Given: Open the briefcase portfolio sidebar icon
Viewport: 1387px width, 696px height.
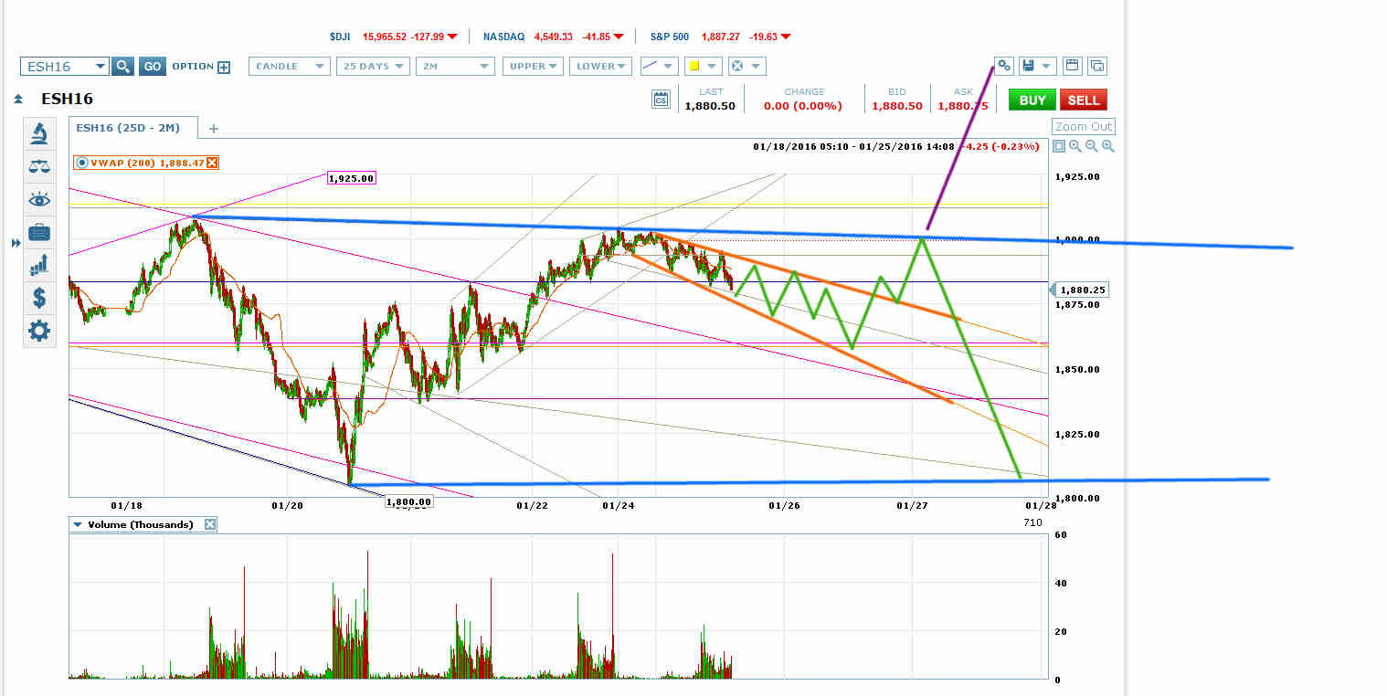Looking at the screenshot, I should pos(39,232).
